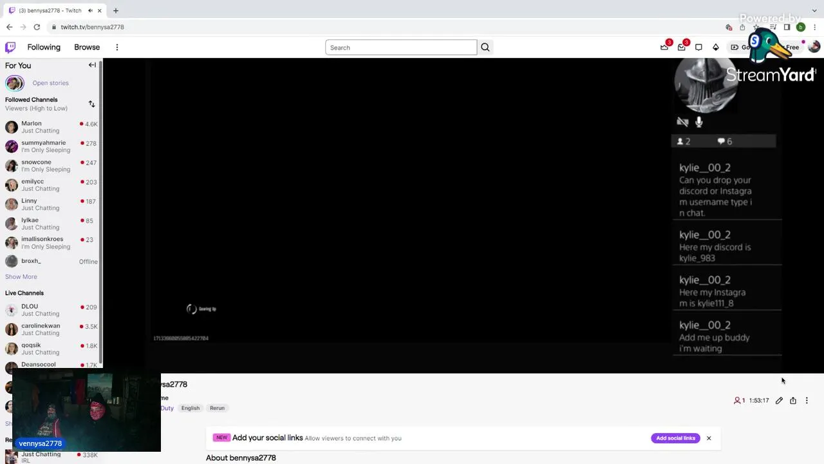
Task: Open the notifications inbox icon
Action: (x=682, y=47)
